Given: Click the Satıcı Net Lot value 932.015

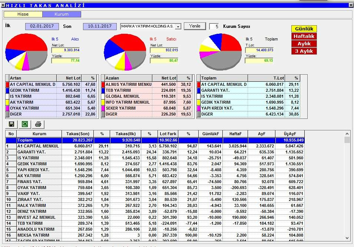Looking at the screenshot, I should coord(164,50).
